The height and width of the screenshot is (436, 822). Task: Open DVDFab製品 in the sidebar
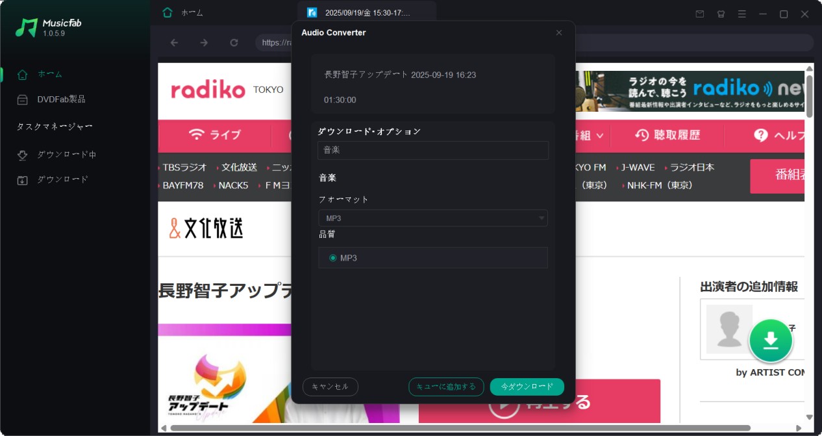[x=52, y=99]
